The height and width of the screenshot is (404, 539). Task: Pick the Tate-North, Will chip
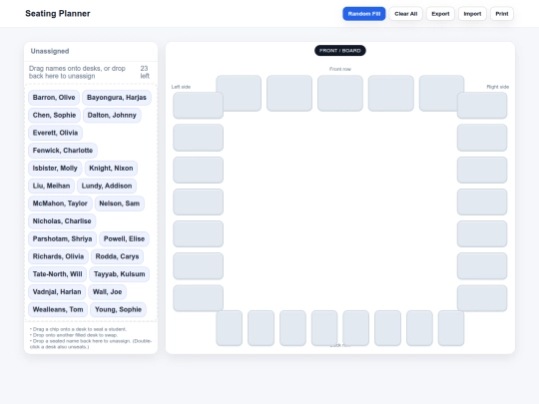pyautogui.click(x=58, y=274)
